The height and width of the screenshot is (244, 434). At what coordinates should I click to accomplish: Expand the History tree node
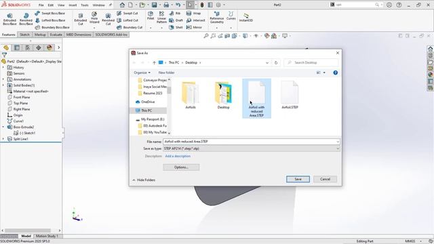tap(3, 68)
